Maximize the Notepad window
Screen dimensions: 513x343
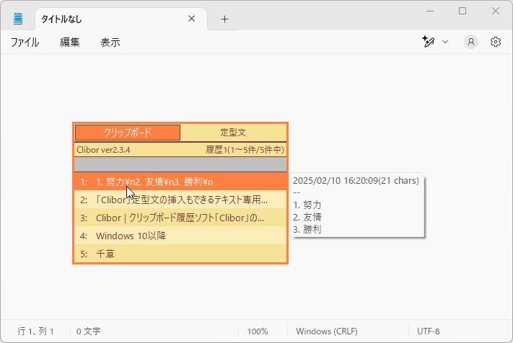[x=462, y=11]
